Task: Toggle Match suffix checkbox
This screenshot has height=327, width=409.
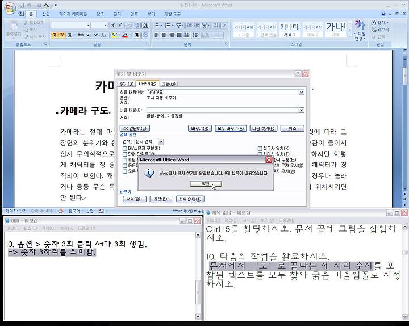Action: click(x=260, y=154)
